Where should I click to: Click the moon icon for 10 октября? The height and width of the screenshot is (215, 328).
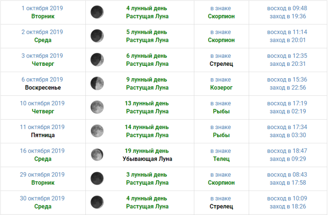pyautogui.click(x=97, y=107)
